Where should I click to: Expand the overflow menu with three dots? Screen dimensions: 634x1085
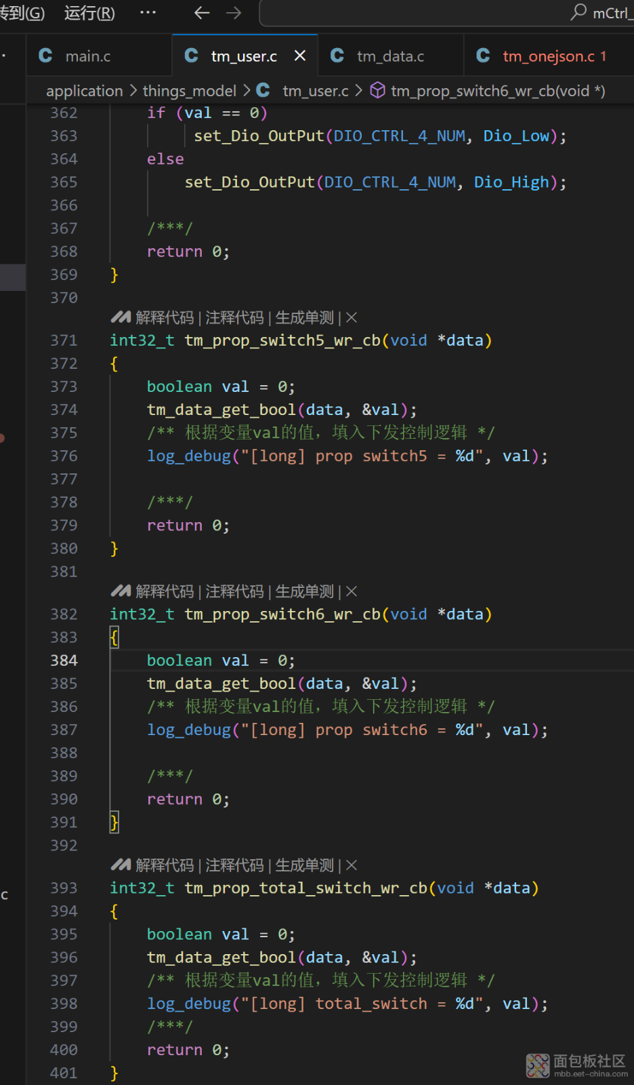point(148,13)
